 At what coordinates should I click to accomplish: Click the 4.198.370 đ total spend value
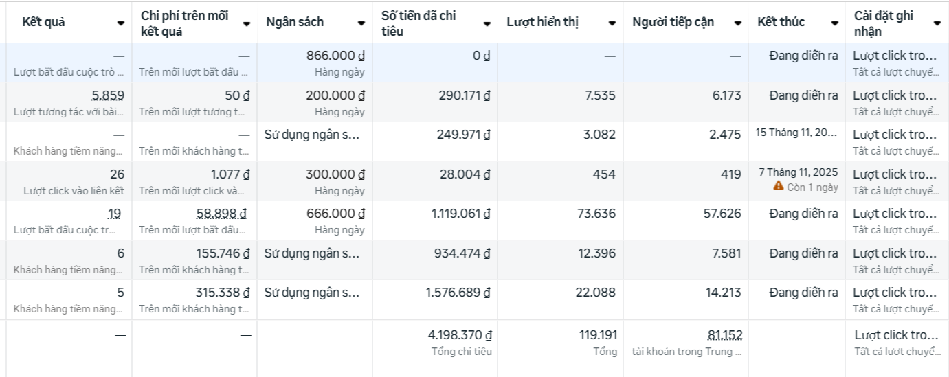(459, 335)
